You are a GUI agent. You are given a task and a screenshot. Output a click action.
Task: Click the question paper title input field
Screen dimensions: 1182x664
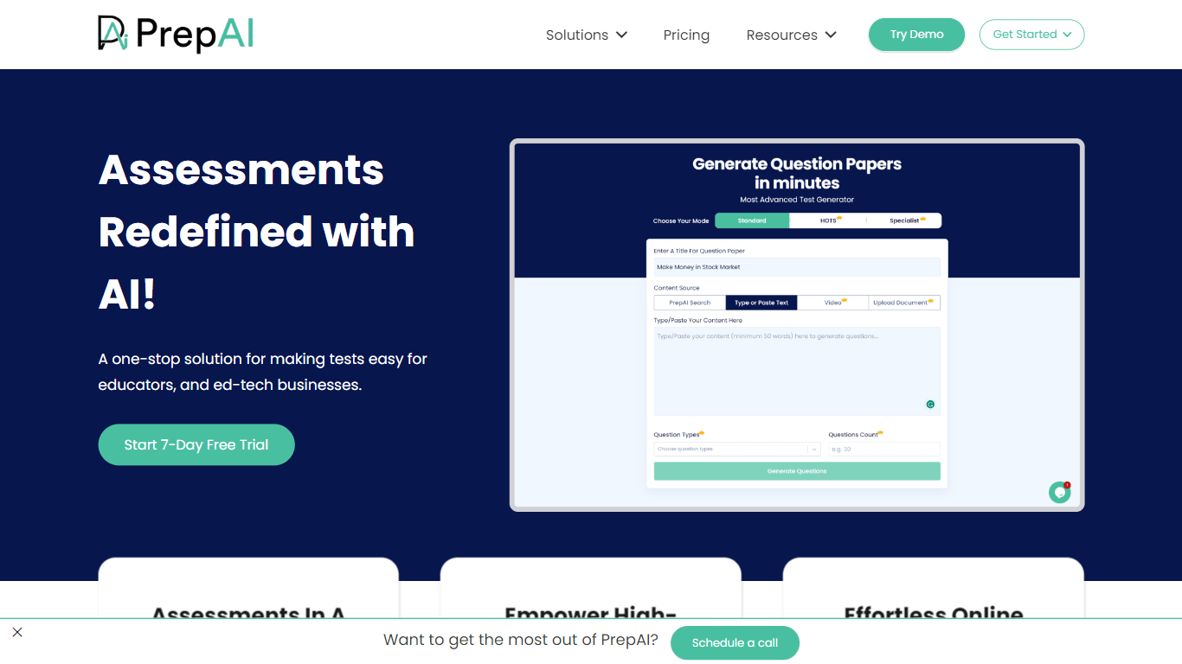coord(796,267)
